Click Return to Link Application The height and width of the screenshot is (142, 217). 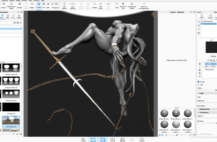(144, 6)
